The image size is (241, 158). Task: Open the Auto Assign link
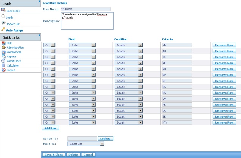coord(14,30)
